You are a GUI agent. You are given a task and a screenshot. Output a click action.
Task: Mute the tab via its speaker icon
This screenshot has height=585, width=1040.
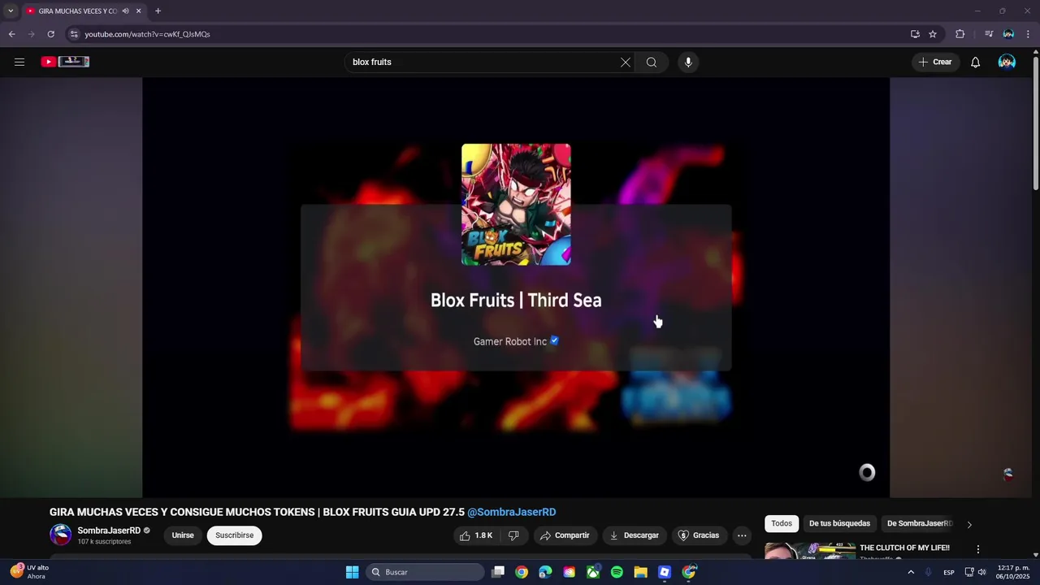[125, 11]
